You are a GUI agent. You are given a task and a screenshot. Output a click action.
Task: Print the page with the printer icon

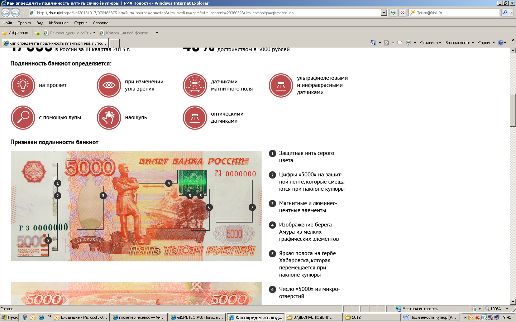[x=408, y=43]
